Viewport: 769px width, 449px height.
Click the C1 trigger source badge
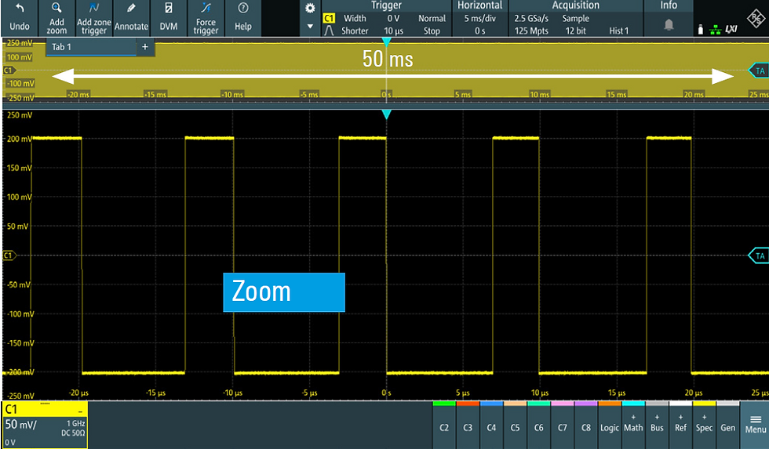point(329,18)
